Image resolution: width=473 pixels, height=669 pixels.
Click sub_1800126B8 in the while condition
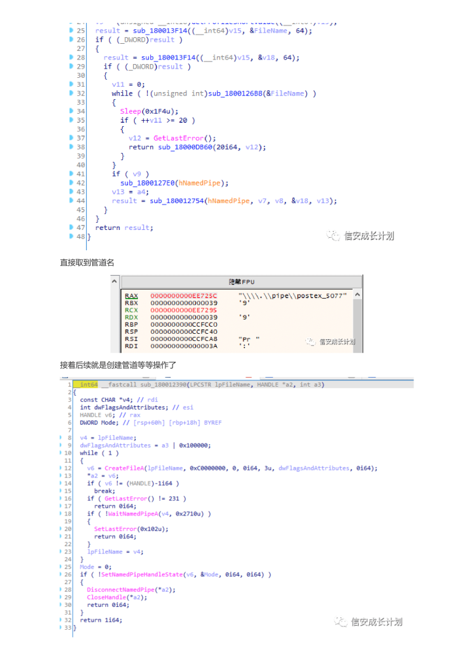click(x=235, y=93)
